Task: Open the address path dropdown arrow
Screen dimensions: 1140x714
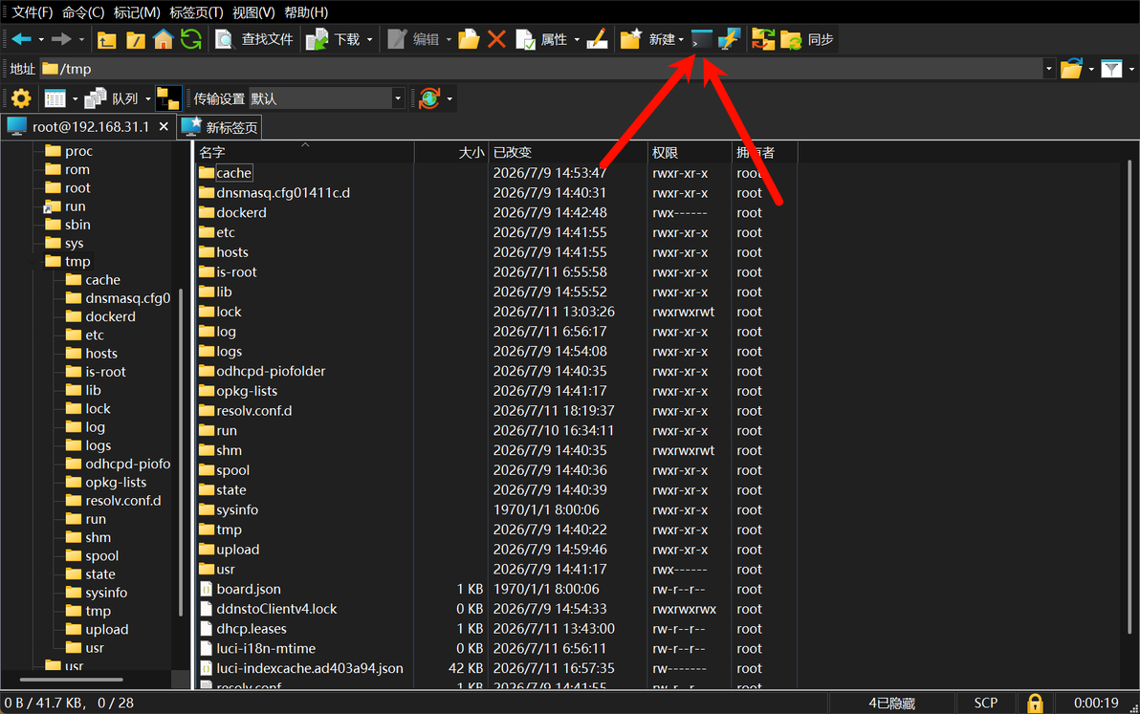Action: 1048,69
